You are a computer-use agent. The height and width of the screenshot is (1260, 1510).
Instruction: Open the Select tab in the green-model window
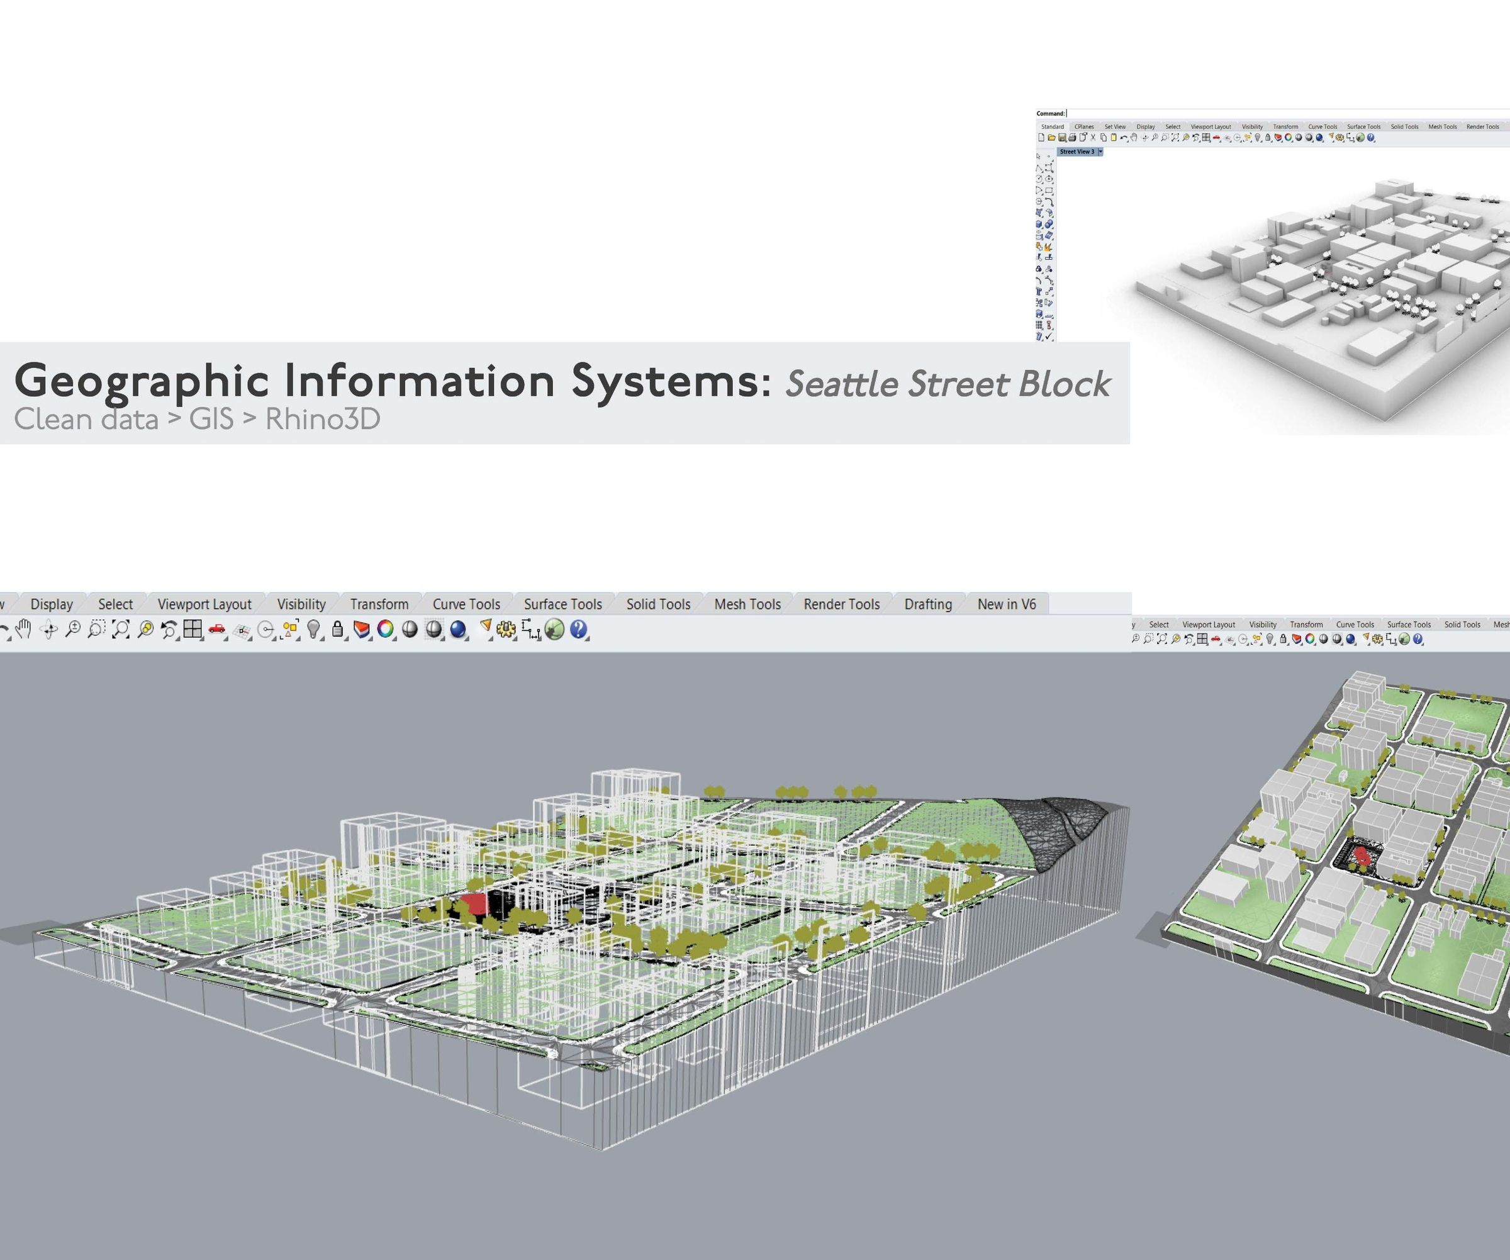(x=1158, y=625)
